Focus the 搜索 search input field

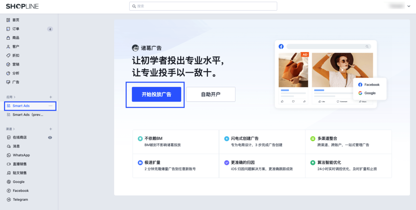click(x=203, y=6)
